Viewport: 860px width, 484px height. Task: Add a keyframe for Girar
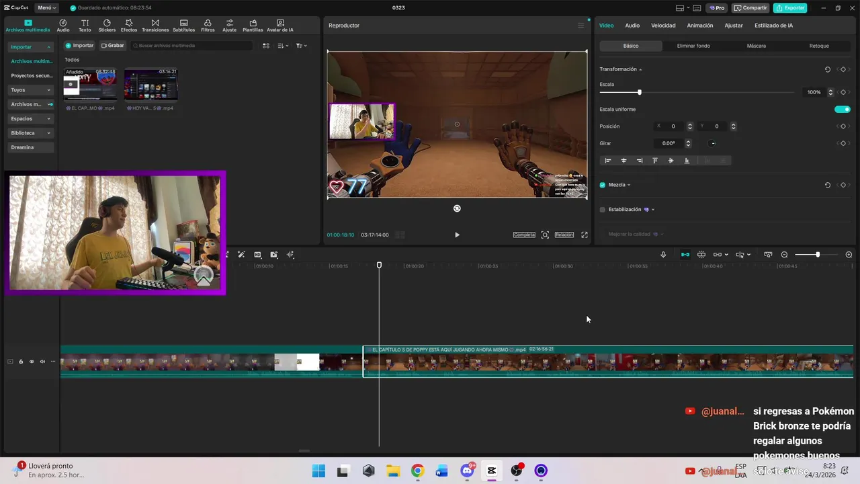pos(843,143)
